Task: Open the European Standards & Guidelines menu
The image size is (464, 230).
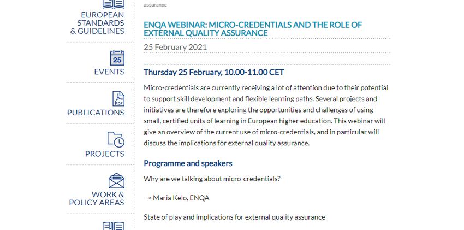Action: tap(97, 23)
